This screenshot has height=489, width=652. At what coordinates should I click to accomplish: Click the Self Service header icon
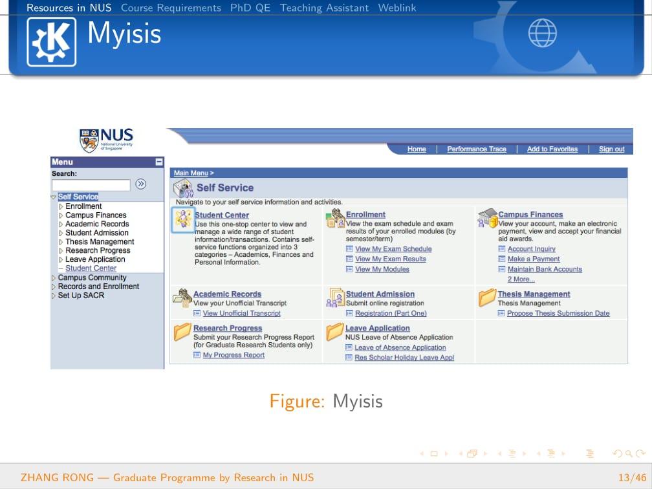(183, 188)
